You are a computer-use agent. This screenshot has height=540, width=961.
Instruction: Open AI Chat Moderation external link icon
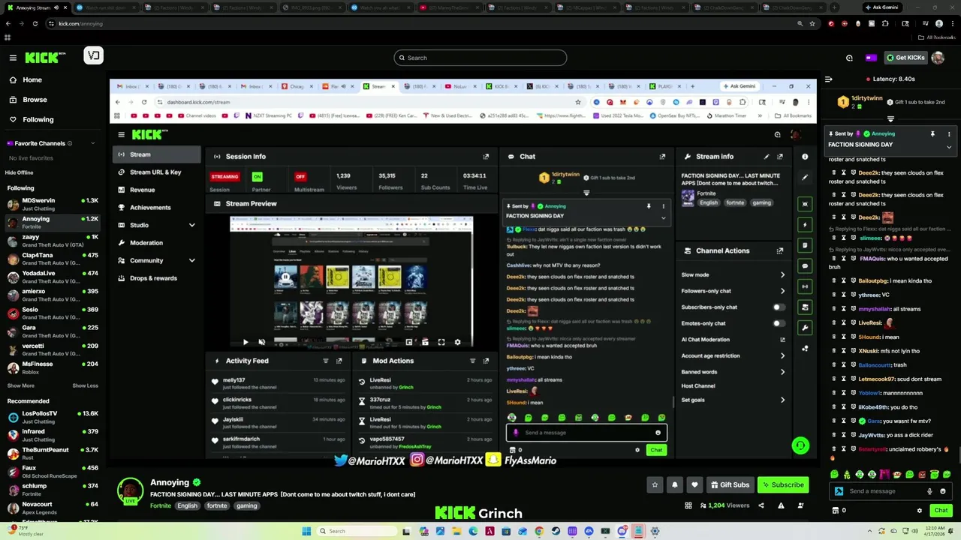click(782, 340)
